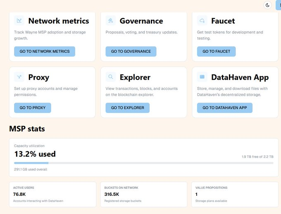Launch the Go to DataHaven App button

(225, 108)
